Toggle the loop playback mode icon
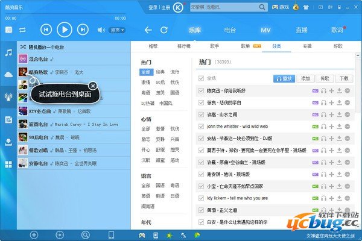 click(x=23, y=30)
